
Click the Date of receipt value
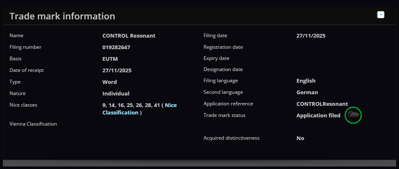(x=117, y=70)
